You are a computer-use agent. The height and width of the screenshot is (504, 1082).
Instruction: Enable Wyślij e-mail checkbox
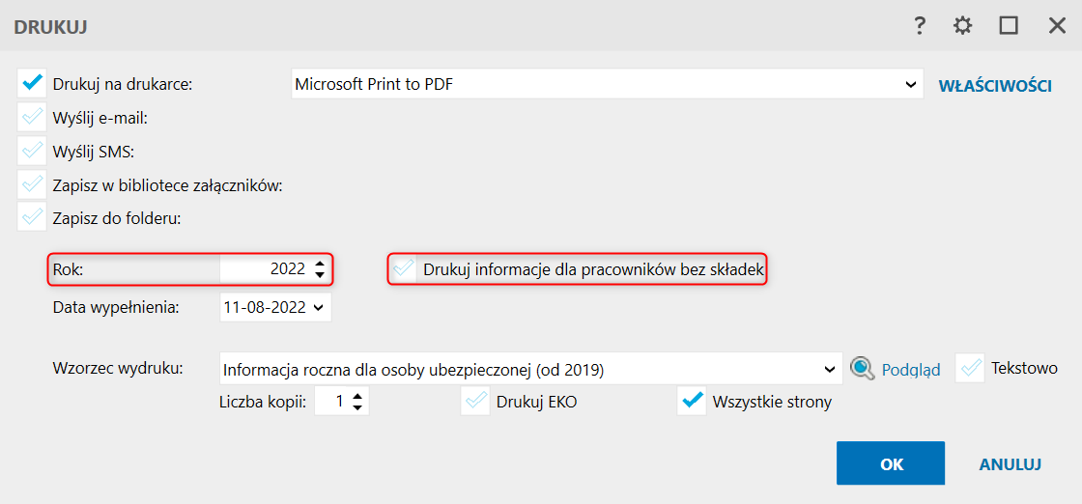[32, 117]
